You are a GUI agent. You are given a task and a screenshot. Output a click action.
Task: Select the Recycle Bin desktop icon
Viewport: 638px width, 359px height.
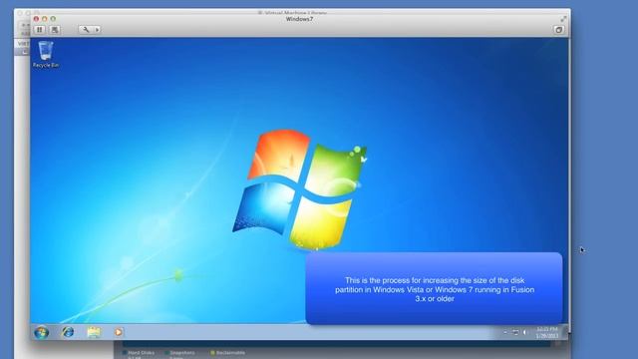click(46, 54)
